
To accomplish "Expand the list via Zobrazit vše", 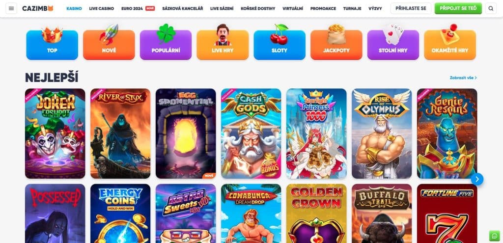I will click(x=463, y=78).
